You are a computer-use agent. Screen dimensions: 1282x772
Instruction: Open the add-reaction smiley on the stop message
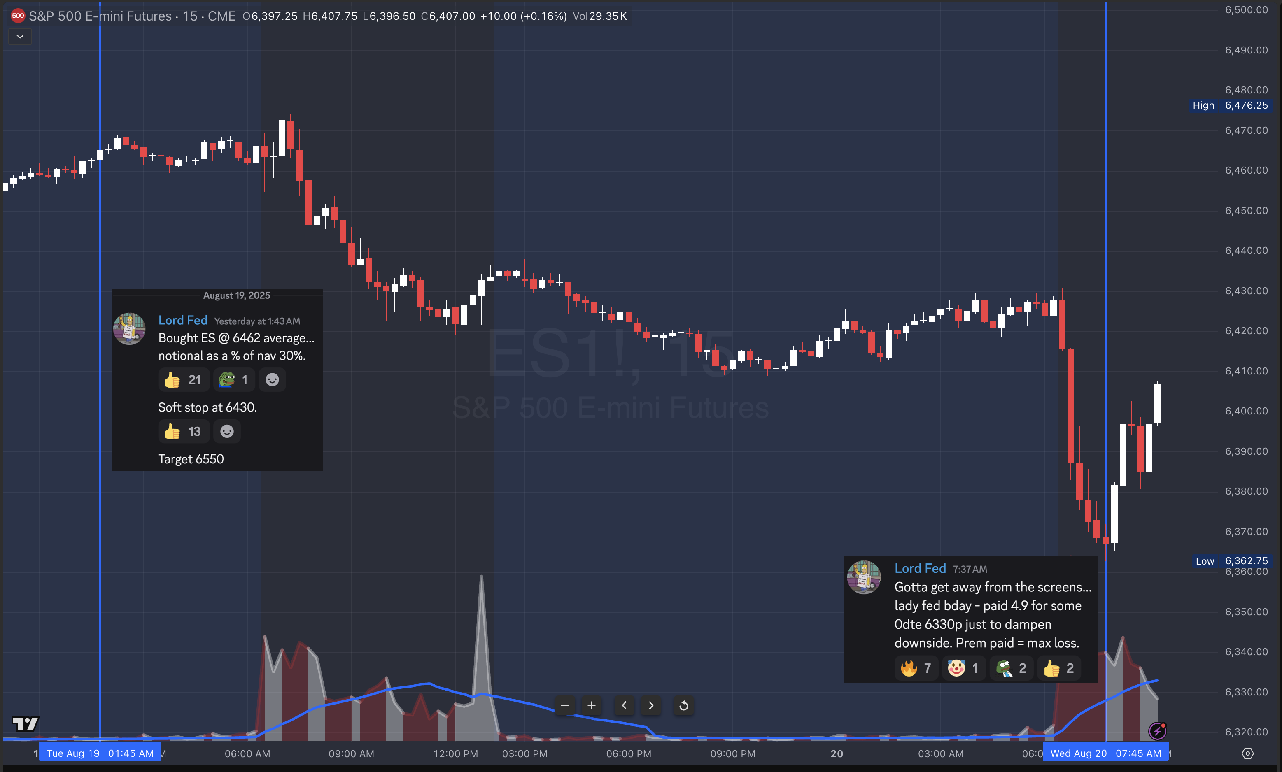pos(227,431)
